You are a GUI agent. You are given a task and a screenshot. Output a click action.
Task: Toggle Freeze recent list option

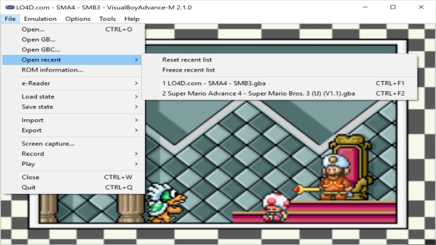[x=280, y=70]
